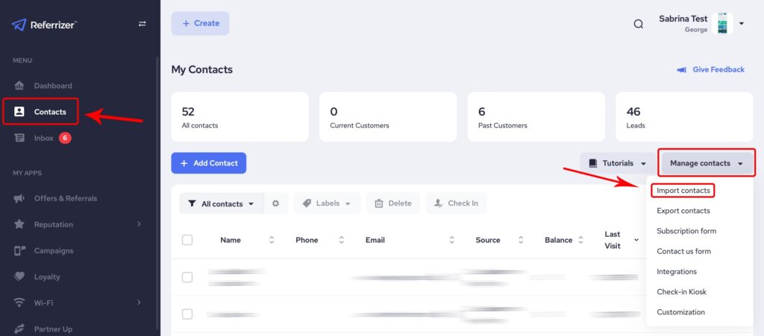Click the Loyalty heart icon
Image resolution: width=764 pixels, height=336 pixels.
[19, 276]
